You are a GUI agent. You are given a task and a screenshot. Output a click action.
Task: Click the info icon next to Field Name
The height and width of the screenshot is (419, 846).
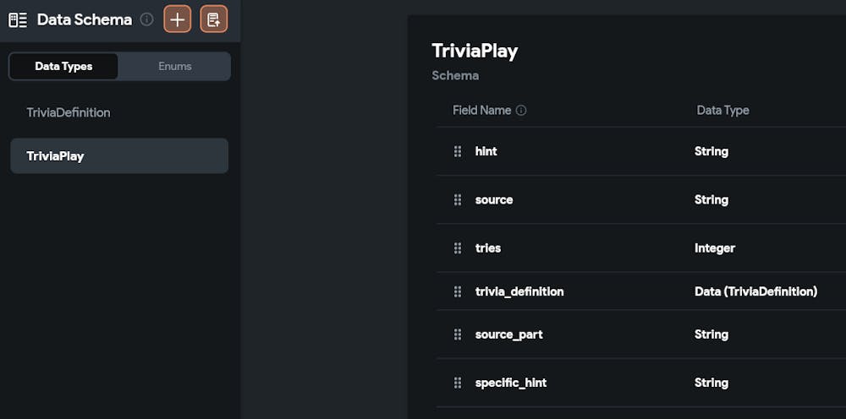[521, 111]
